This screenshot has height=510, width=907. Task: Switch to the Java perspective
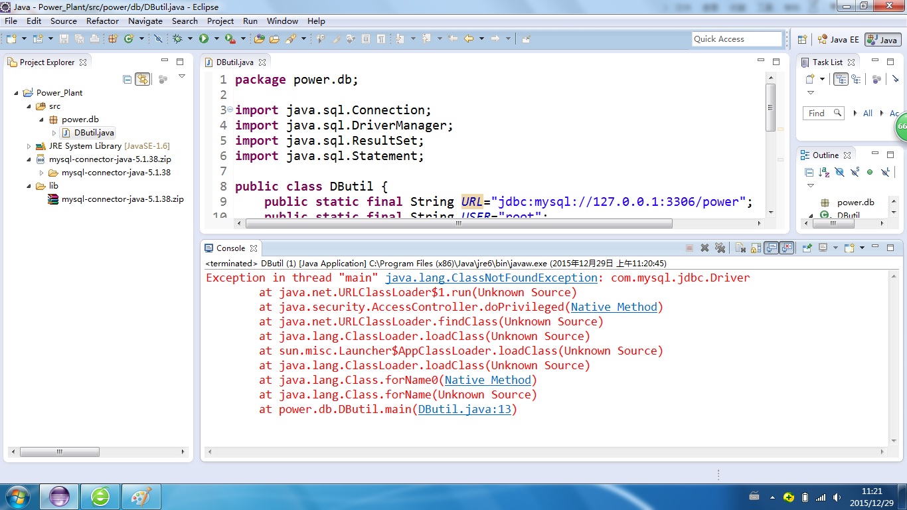(x=883, y=39)
